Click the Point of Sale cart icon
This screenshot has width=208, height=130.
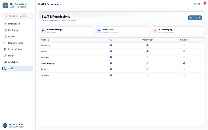5,49
